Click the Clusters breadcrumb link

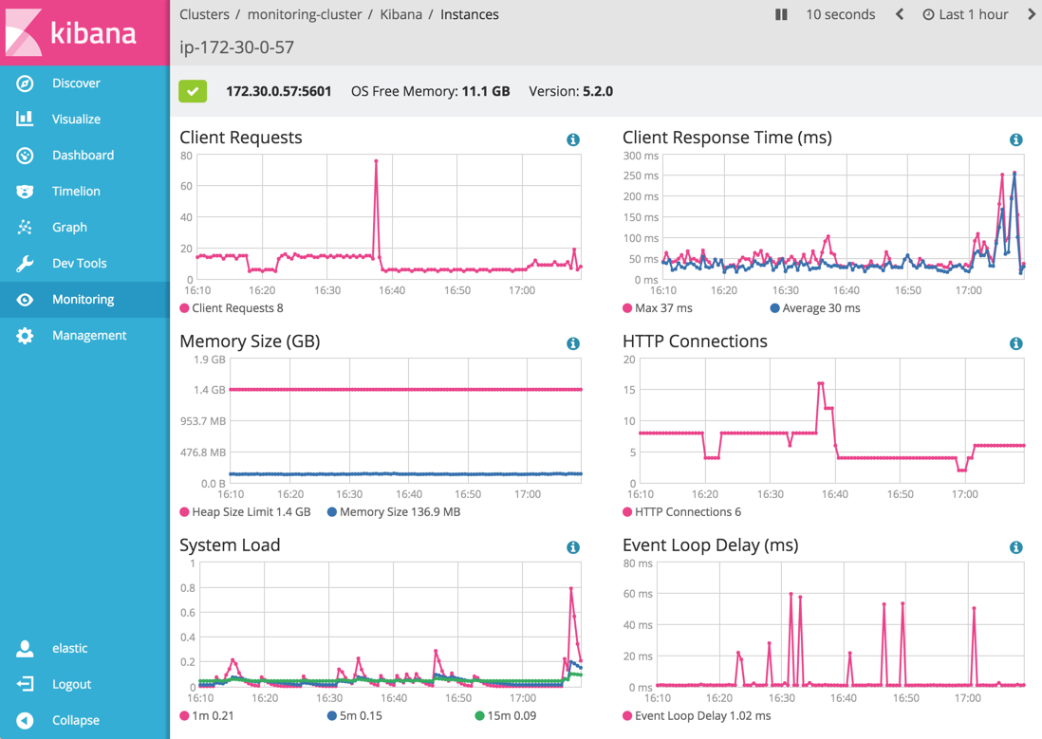203,14
